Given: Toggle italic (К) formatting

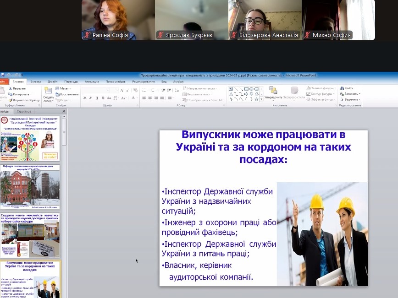Looking at the screenshot, I should pos(91,98).
